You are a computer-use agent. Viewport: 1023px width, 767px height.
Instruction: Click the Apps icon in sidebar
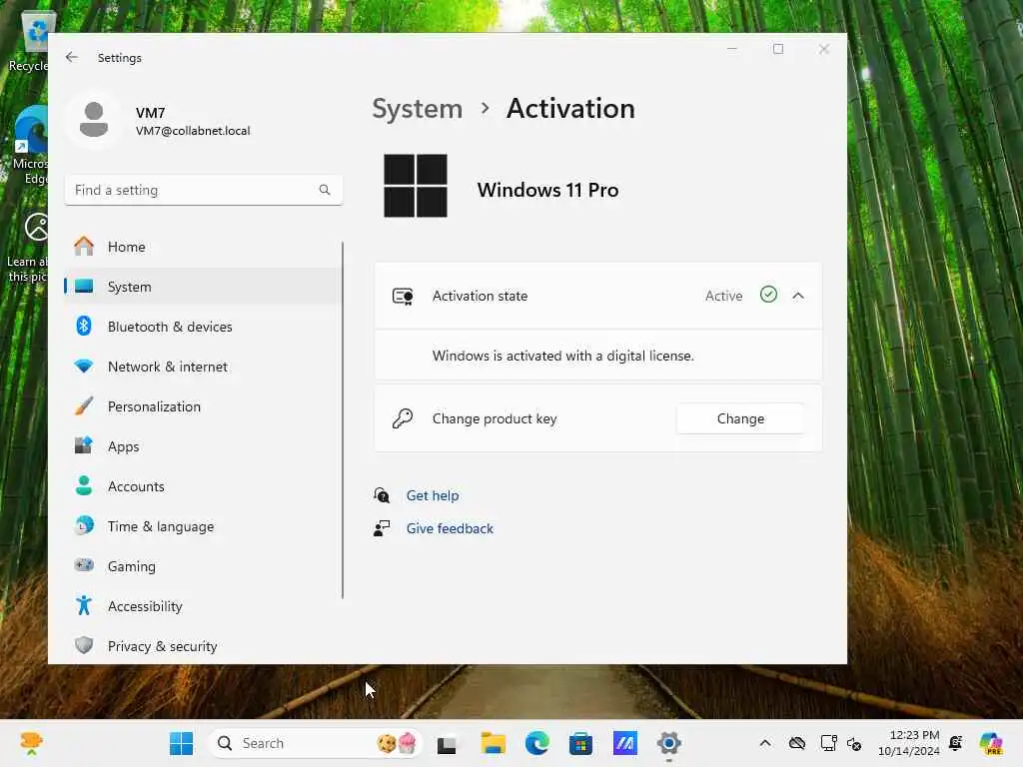(84, 445)
